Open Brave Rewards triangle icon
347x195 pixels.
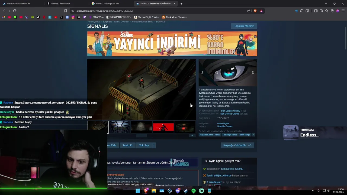pos(261,11)
